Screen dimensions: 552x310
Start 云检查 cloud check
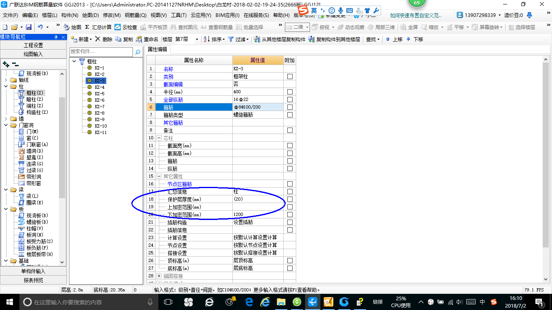(126, 27)
